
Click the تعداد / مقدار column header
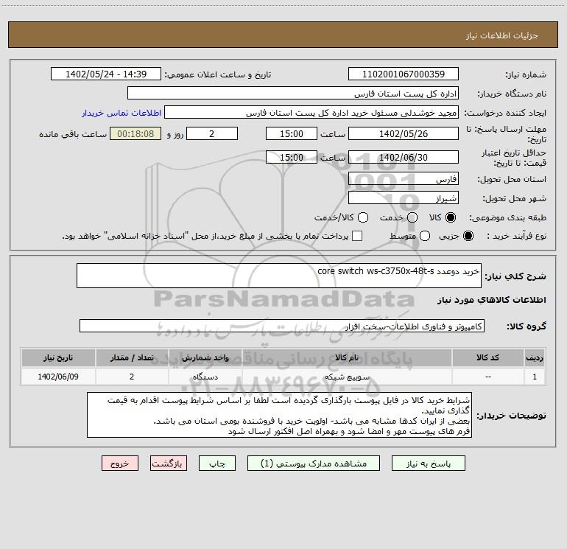pos(132,357)
